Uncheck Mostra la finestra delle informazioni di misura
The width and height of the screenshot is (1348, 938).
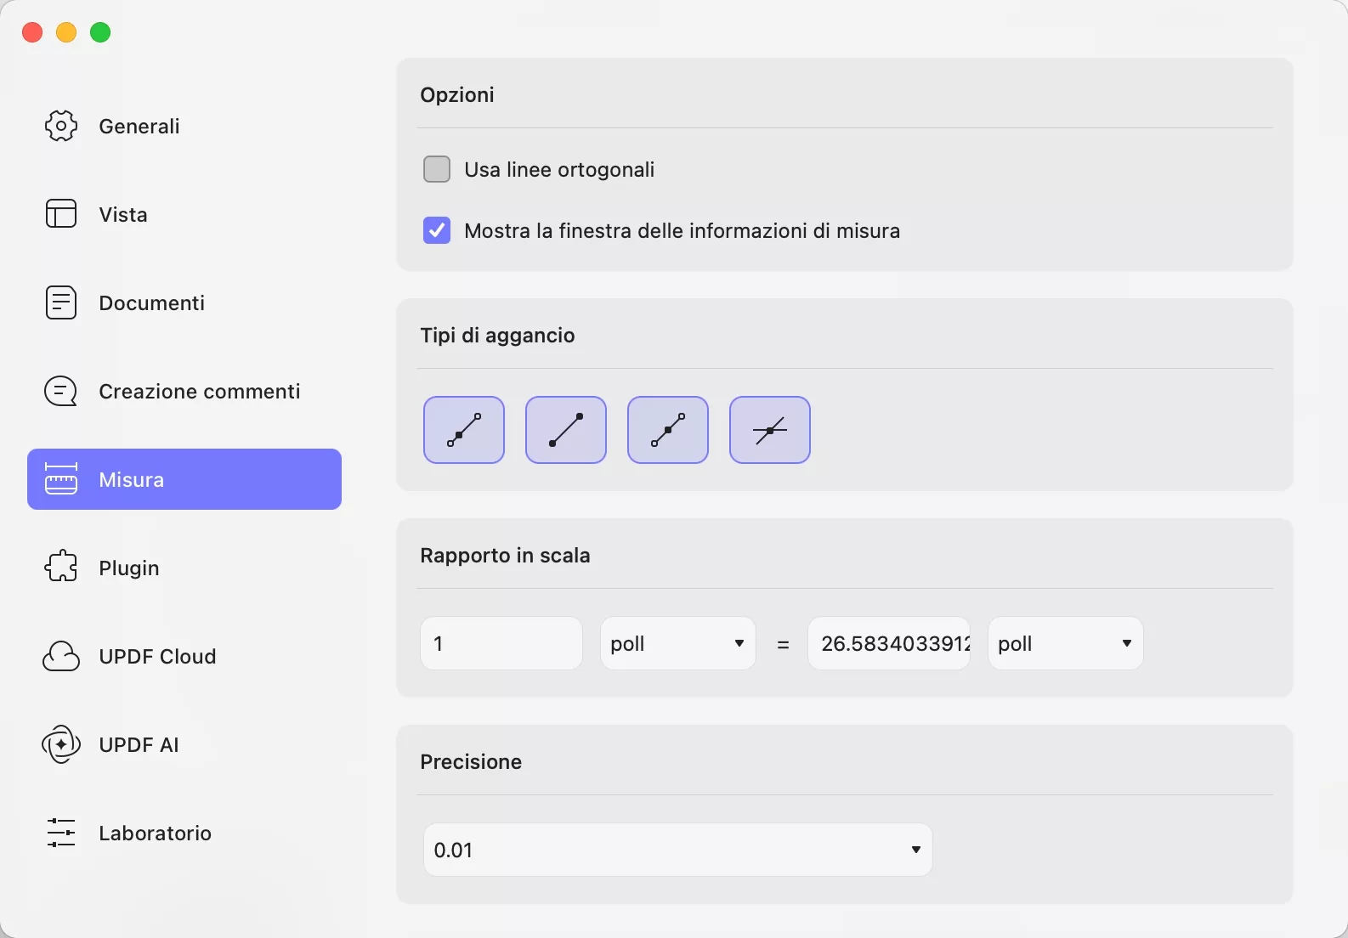437,230
